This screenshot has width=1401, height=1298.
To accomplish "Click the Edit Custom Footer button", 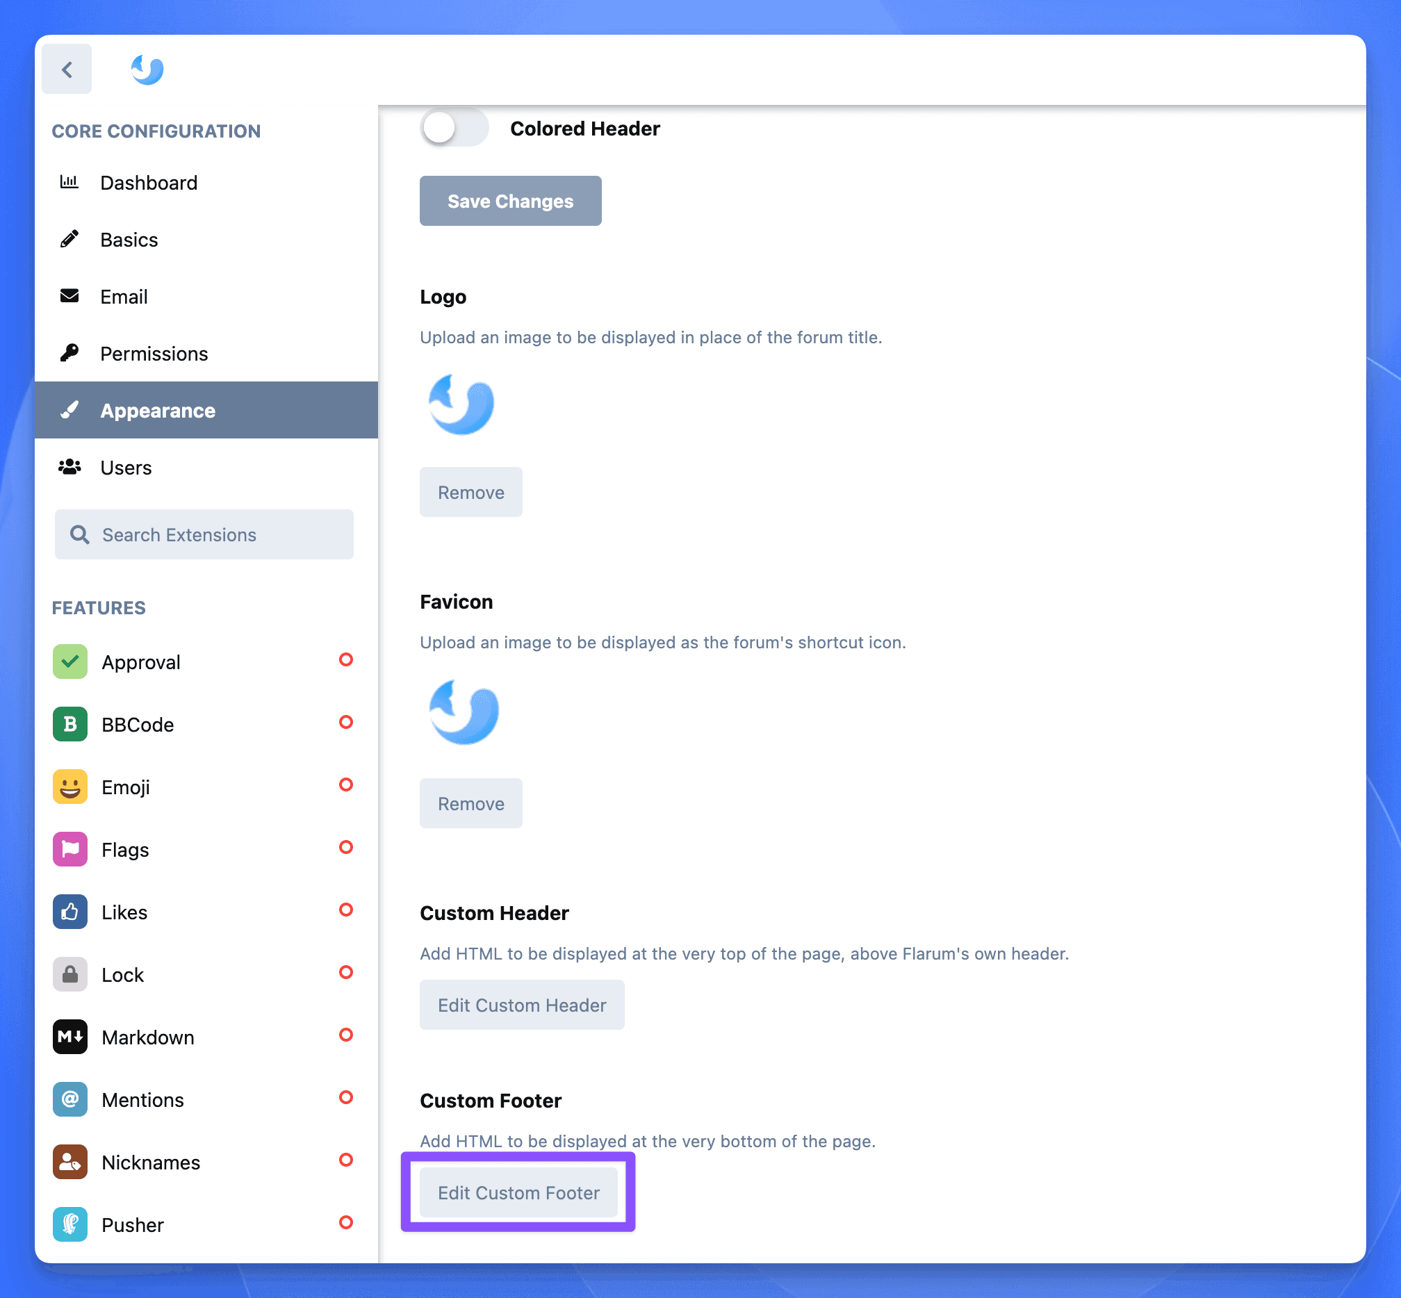I will click(x=518, y=1192).
